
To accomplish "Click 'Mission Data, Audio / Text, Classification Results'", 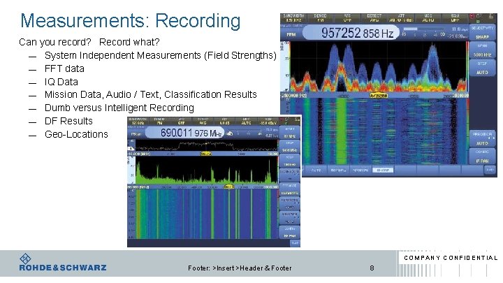I will 151,94.
